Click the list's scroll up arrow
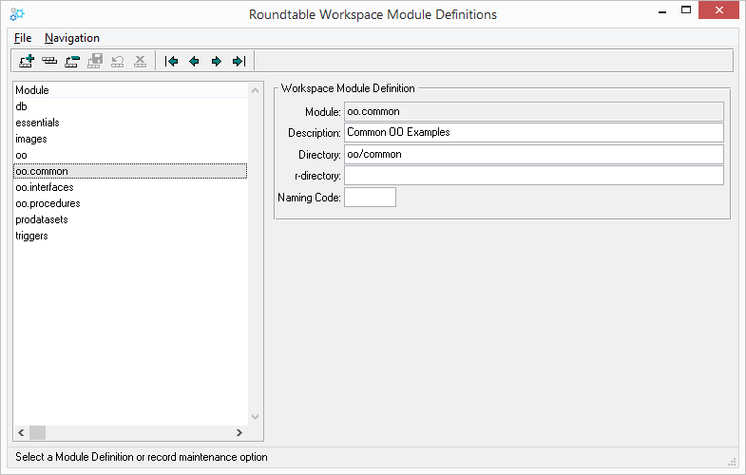The height and width of the screenshot is (475, 746). tap(255, 90)
